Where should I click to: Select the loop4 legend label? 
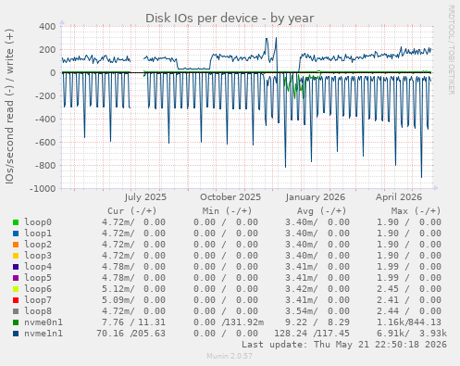pos(38,267)
